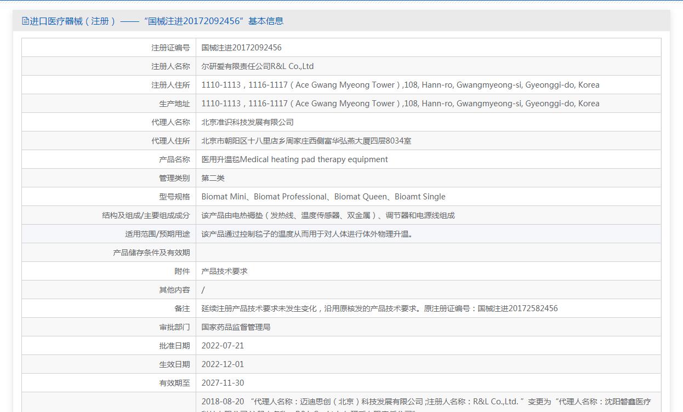Click the 备注 label

[182, 308]
